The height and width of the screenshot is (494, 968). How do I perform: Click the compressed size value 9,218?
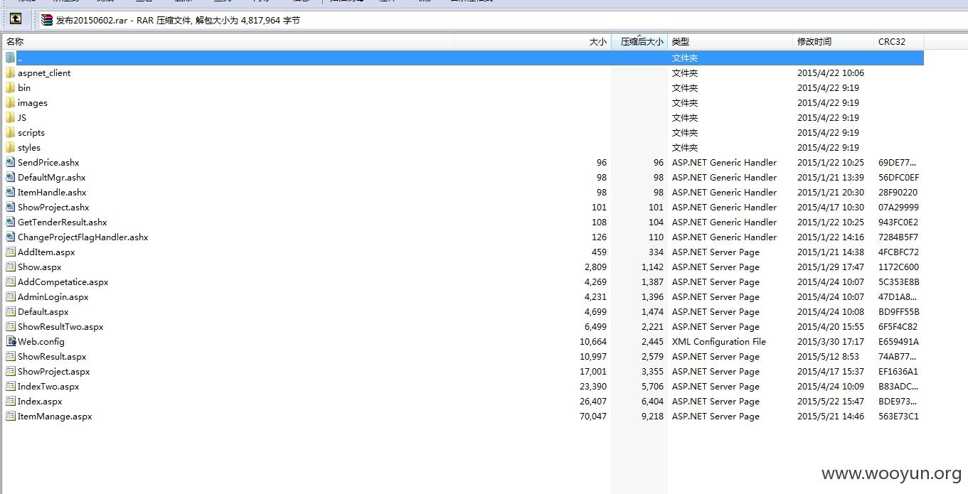[x=652, y=416]
